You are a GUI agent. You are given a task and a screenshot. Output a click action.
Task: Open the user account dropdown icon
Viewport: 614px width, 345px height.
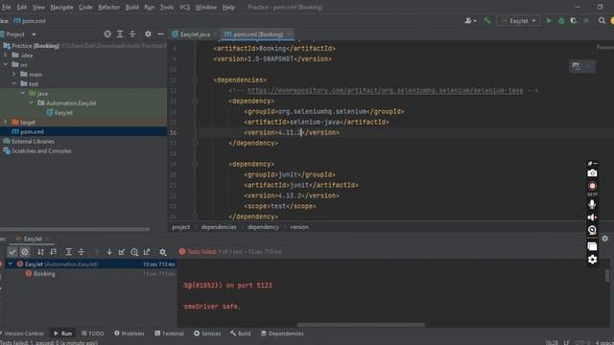(x=470, y=21)
